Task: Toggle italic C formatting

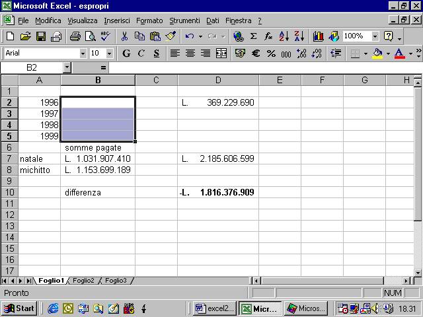Action: (141, 53)
